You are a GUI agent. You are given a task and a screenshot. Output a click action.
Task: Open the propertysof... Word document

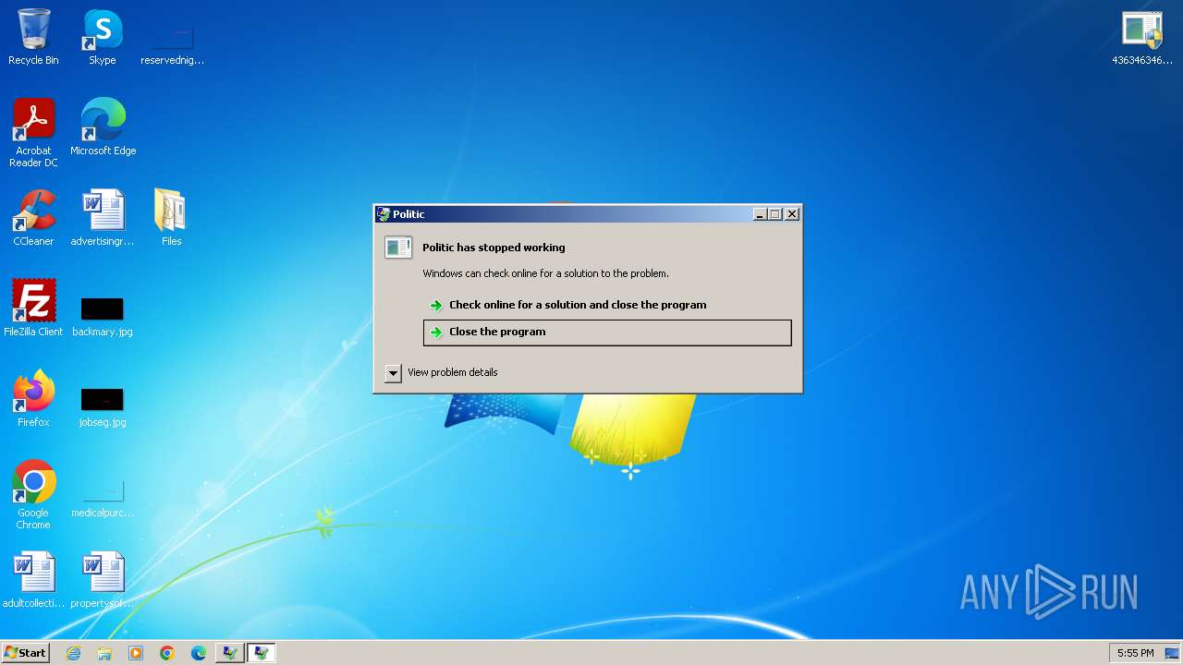[x=103, y=579]
